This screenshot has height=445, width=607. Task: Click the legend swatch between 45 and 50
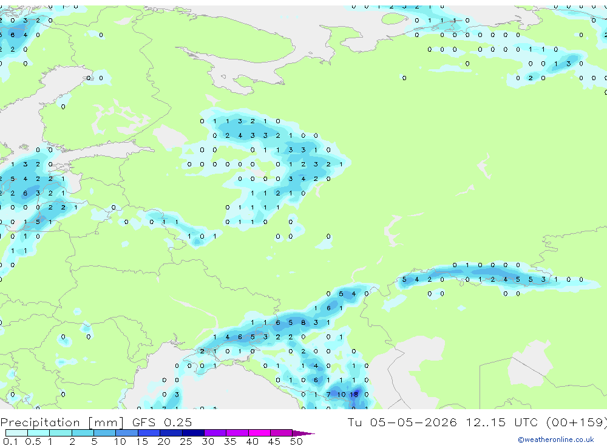point(282,433)
